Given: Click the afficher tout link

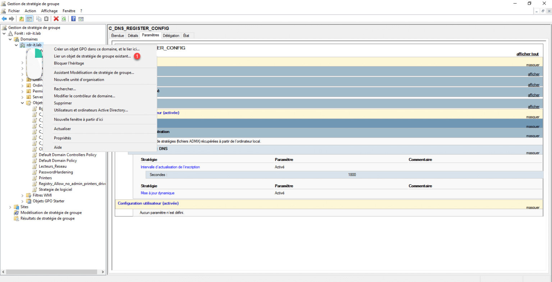Looking at the screenshot, I should 528,54.
